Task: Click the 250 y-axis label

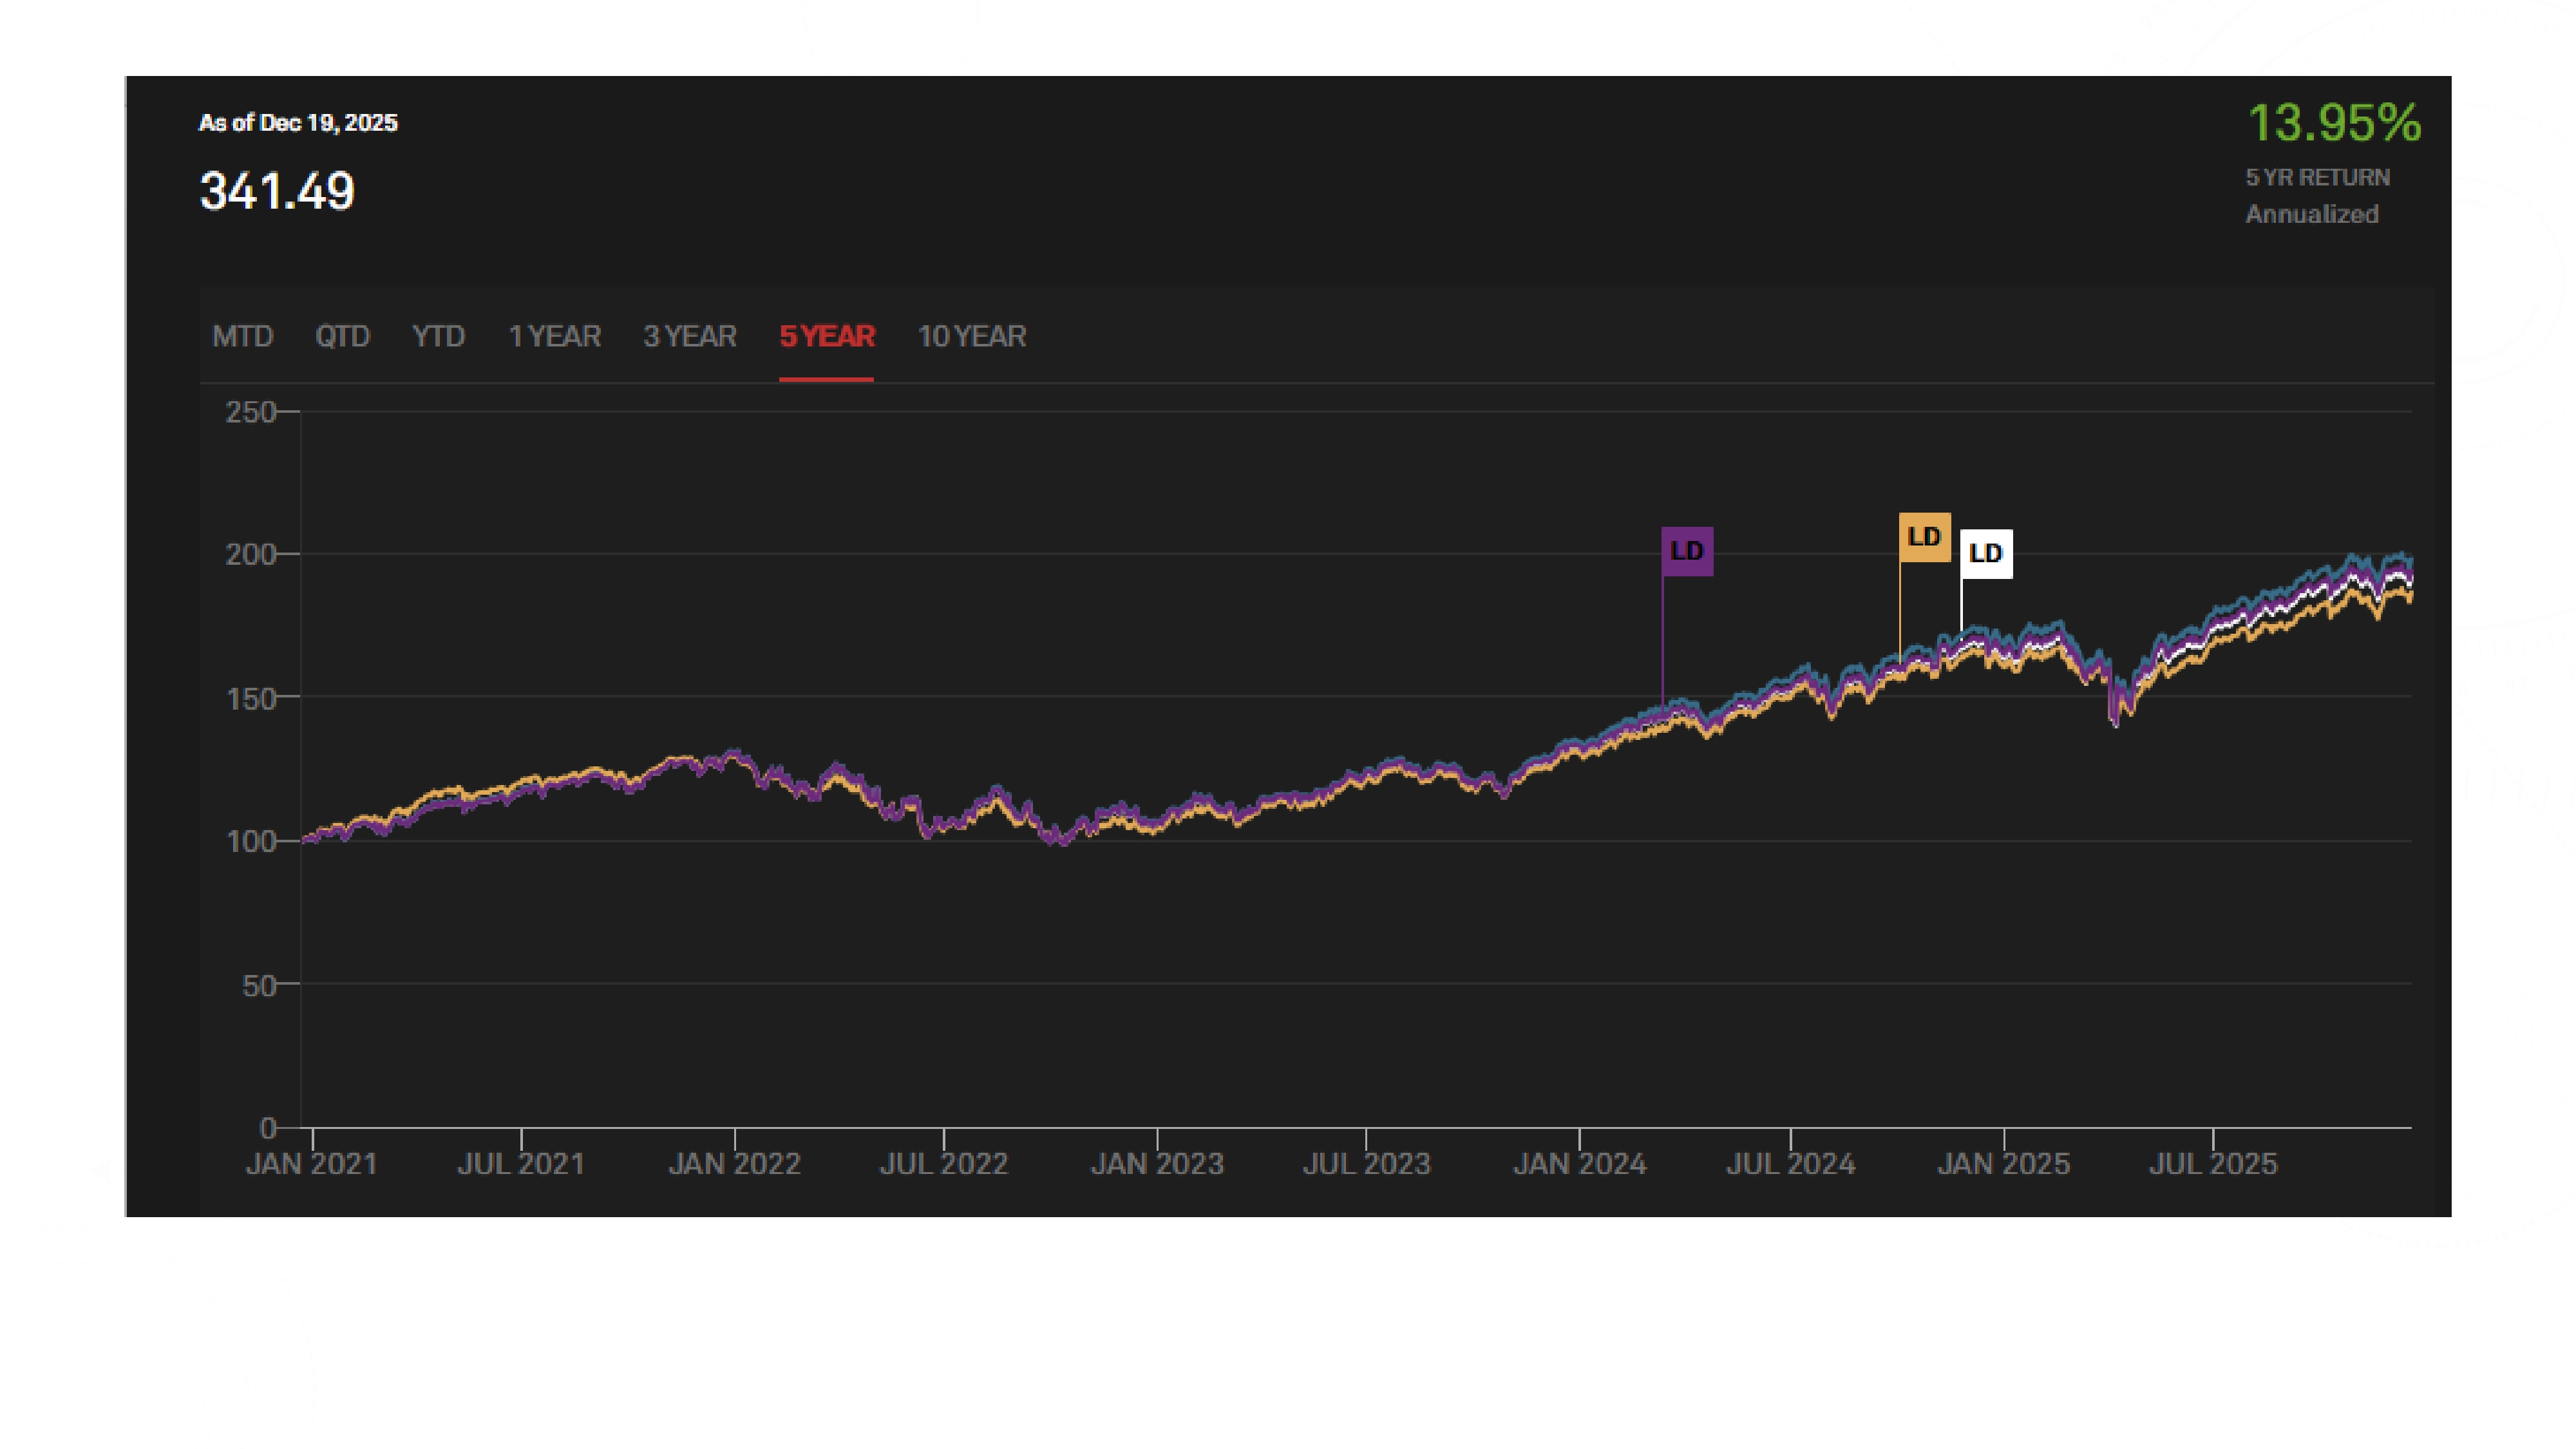Action: (x=250, y=412)
